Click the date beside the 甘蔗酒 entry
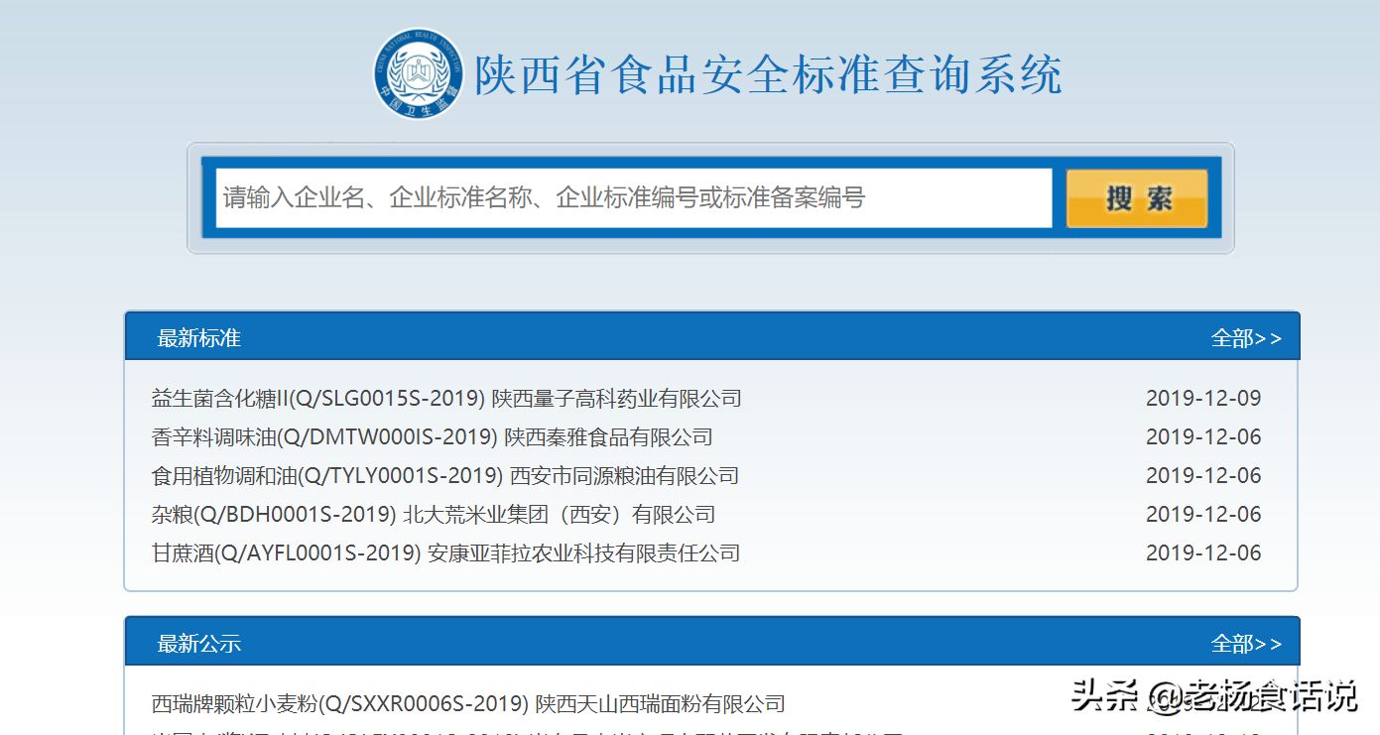Image resolution: width=1380 pixels, height=735 pixels. click(x=1202, y=553)
